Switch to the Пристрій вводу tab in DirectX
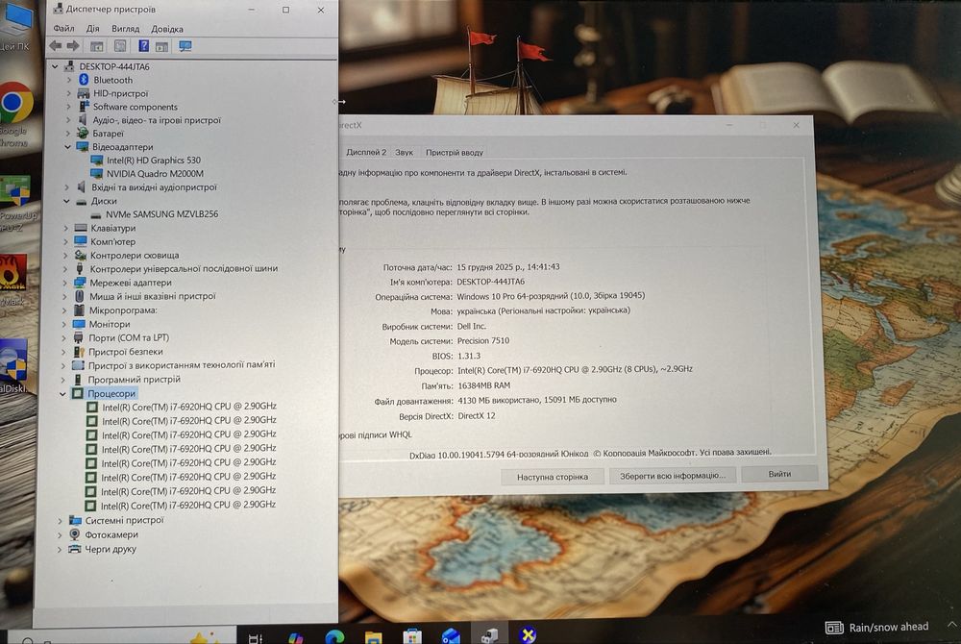The image size is (961, 644). point(455,152)
